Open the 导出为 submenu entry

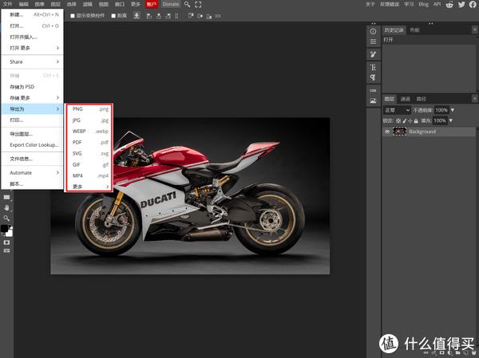click(x=32, y=109)
